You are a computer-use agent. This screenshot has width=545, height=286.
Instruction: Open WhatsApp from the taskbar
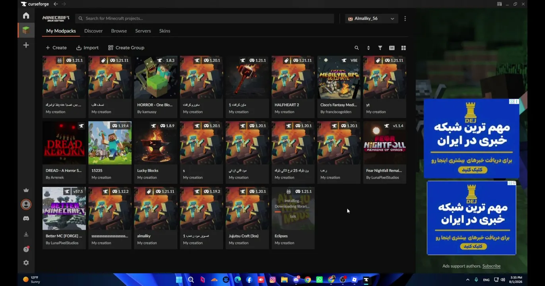[320, 280]
